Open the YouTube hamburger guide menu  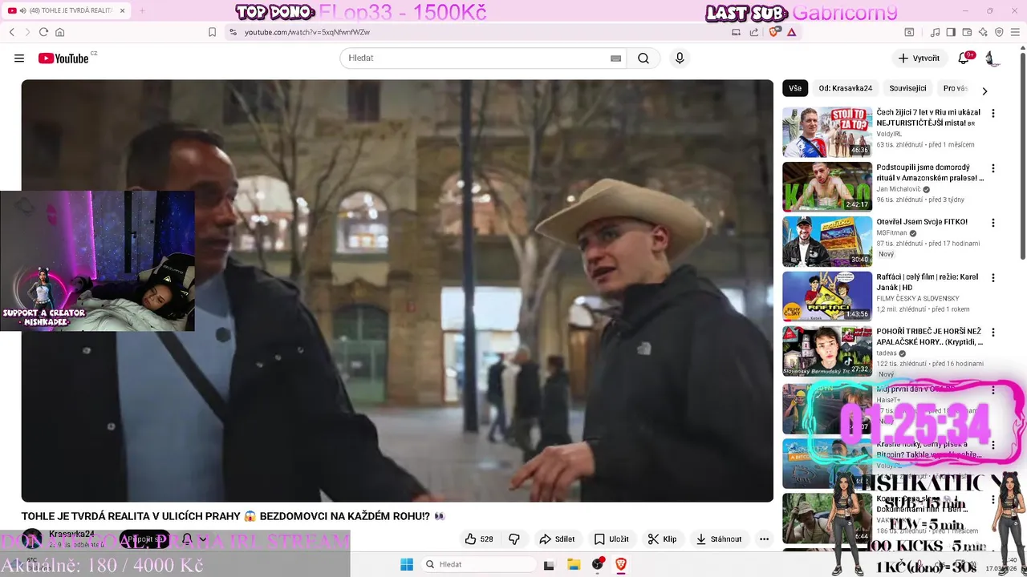[19, 59]
